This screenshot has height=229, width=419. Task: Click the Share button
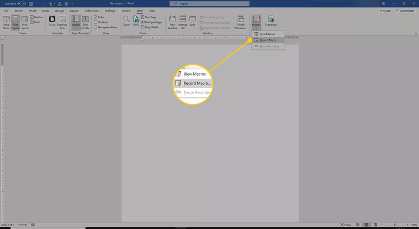(x=385, y=10)
